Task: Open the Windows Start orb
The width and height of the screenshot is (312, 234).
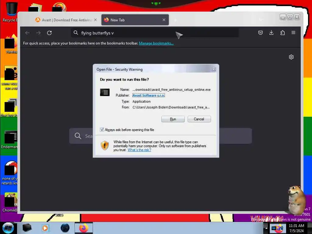Action: pos(8,228)
